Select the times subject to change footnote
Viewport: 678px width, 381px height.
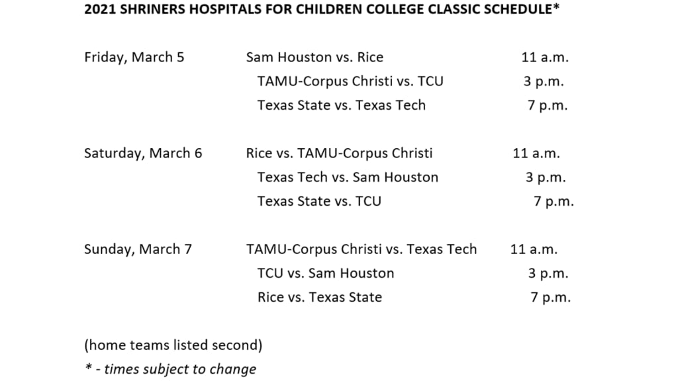point(170,369)
